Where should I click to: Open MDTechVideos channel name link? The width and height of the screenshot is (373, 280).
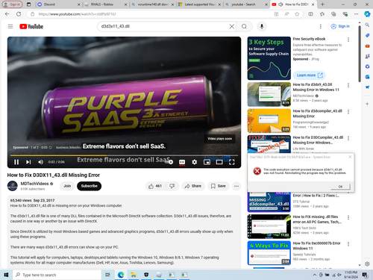point(34,184)
